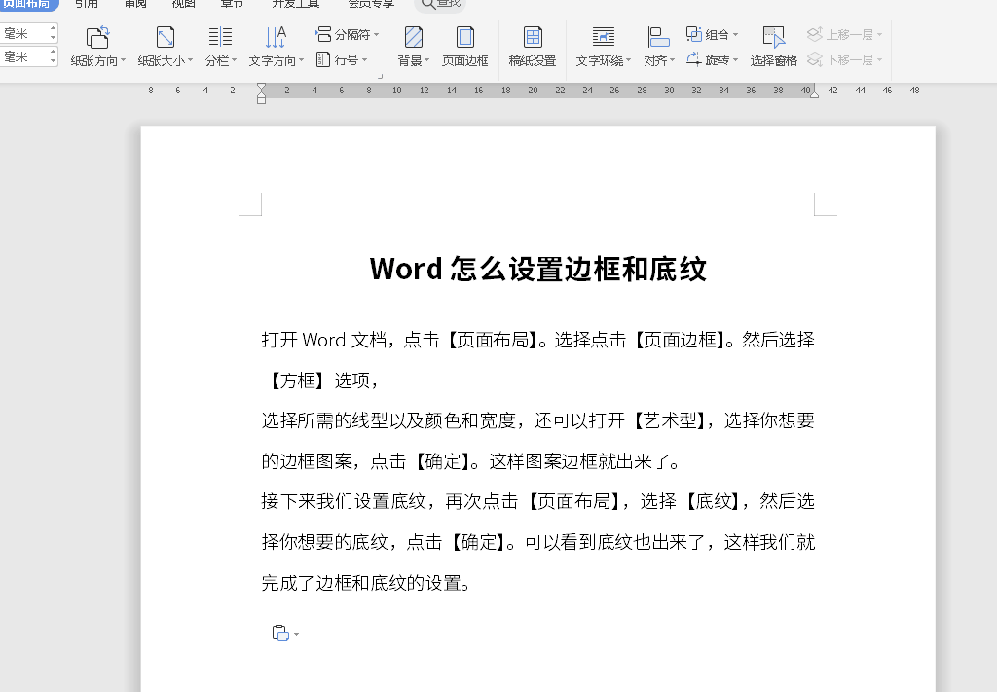Switch to the 引用 references tab
Screen dimensions: 997x692
tap(87, 4)
